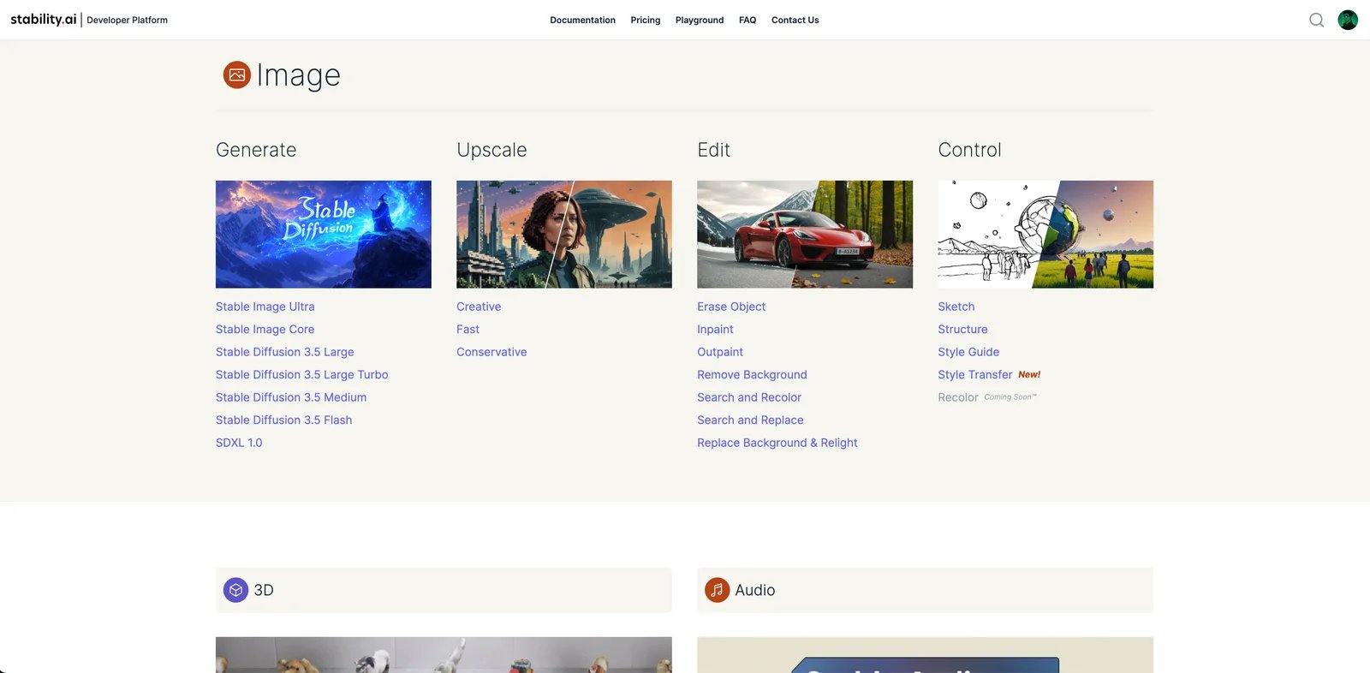The image size is (1370, 673).
Task: Open Stable Diffusion 3.5 Large Turbo
Action: tap(301, 375)
